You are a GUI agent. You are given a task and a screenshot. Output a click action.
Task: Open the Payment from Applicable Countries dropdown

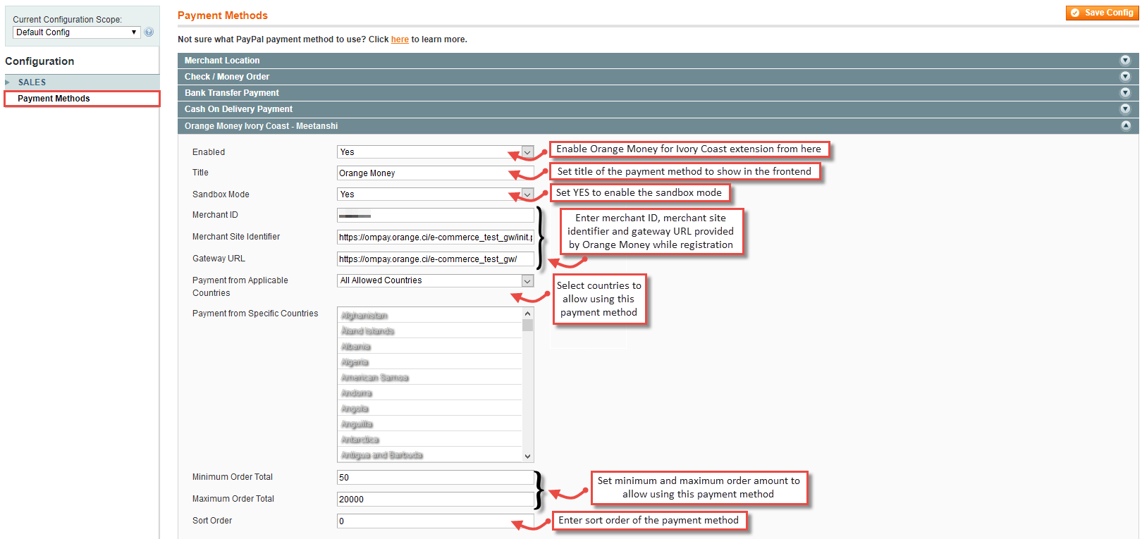coord(436,280)
